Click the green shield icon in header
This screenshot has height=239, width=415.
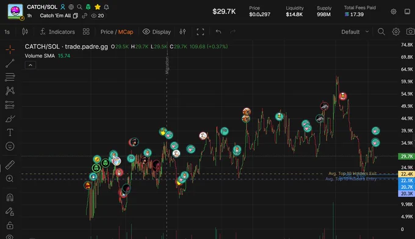[x=88, y=7]
